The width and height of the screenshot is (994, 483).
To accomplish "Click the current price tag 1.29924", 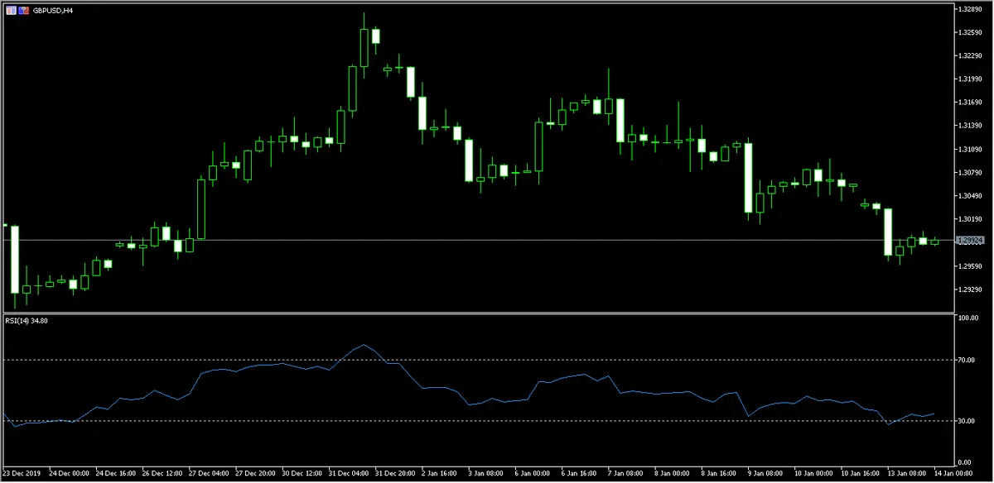I will 971,240.
